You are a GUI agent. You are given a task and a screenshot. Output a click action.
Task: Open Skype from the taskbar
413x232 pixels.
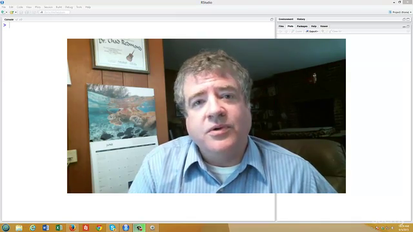pos(112,227)
